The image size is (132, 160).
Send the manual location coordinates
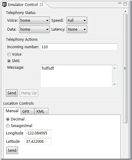click(x=12, y=150)
